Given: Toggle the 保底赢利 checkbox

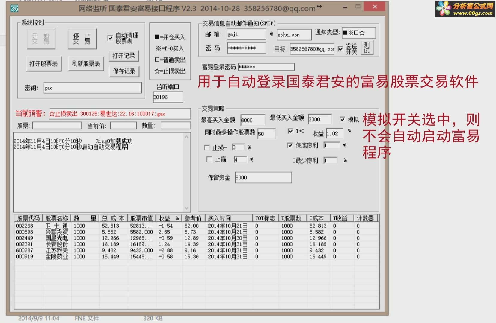Looking at the screenshot, I should (290, 145).
